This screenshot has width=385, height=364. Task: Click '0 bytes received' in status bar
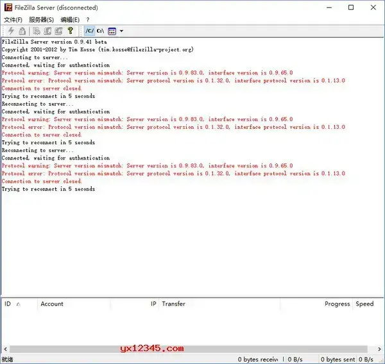tap(258, 360)
